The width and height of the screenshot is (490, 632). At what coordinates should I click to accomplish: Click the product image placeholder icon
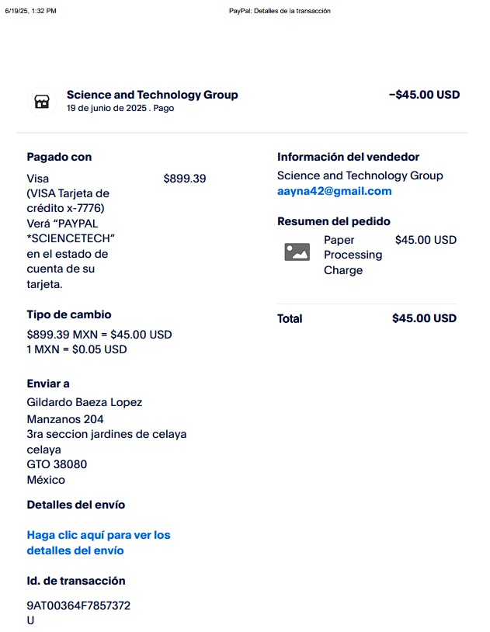click(297, 252)
